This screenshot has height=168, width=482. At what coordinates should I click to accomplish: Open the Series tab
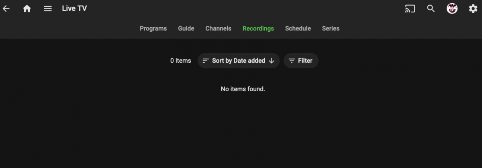(x=331, y=28)
